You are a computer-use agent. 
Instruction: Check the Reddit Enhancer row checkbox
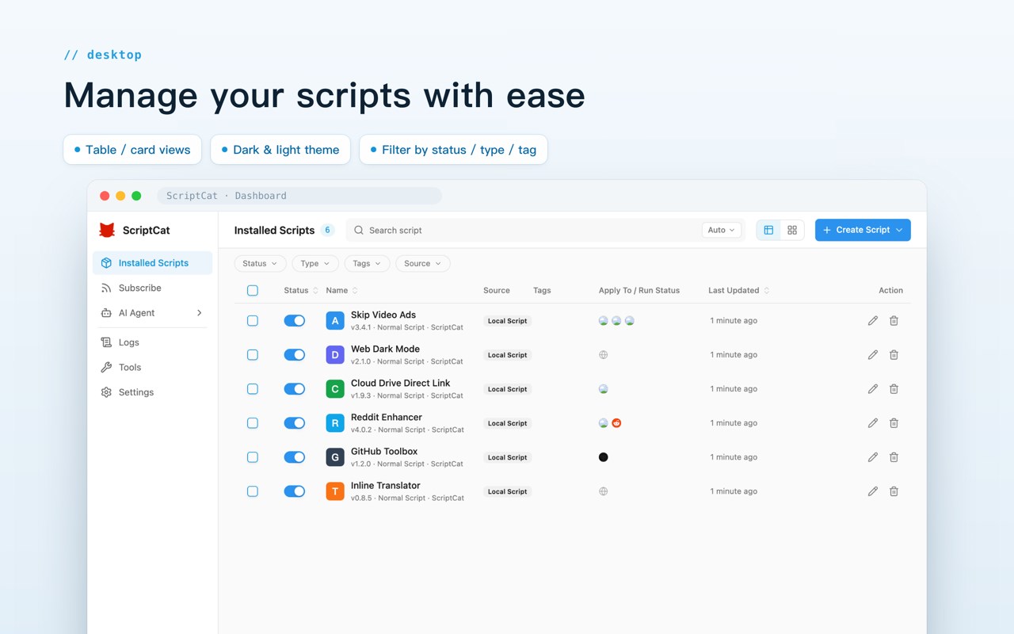tap(253, 423)
